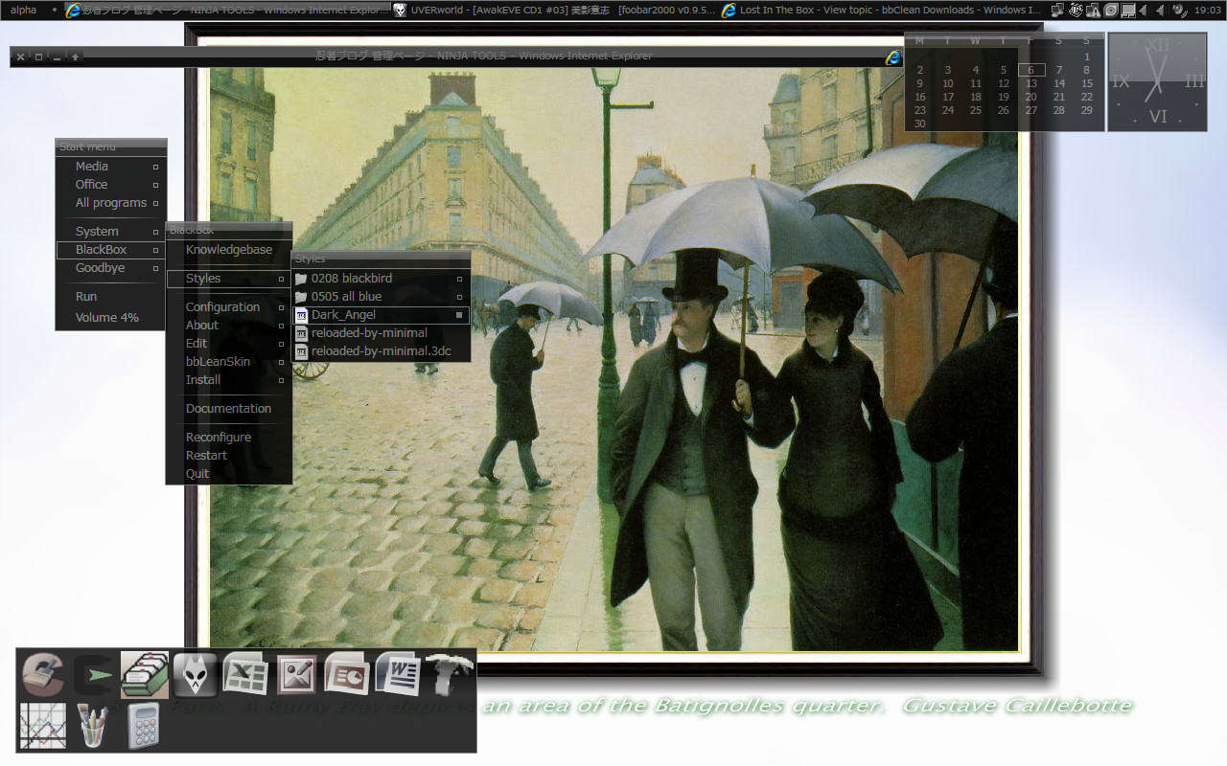The width and height of the screenshot is (1227, 766).
Task: Switch to the UVERworld foobar2000 task
Action: [554, 10]
